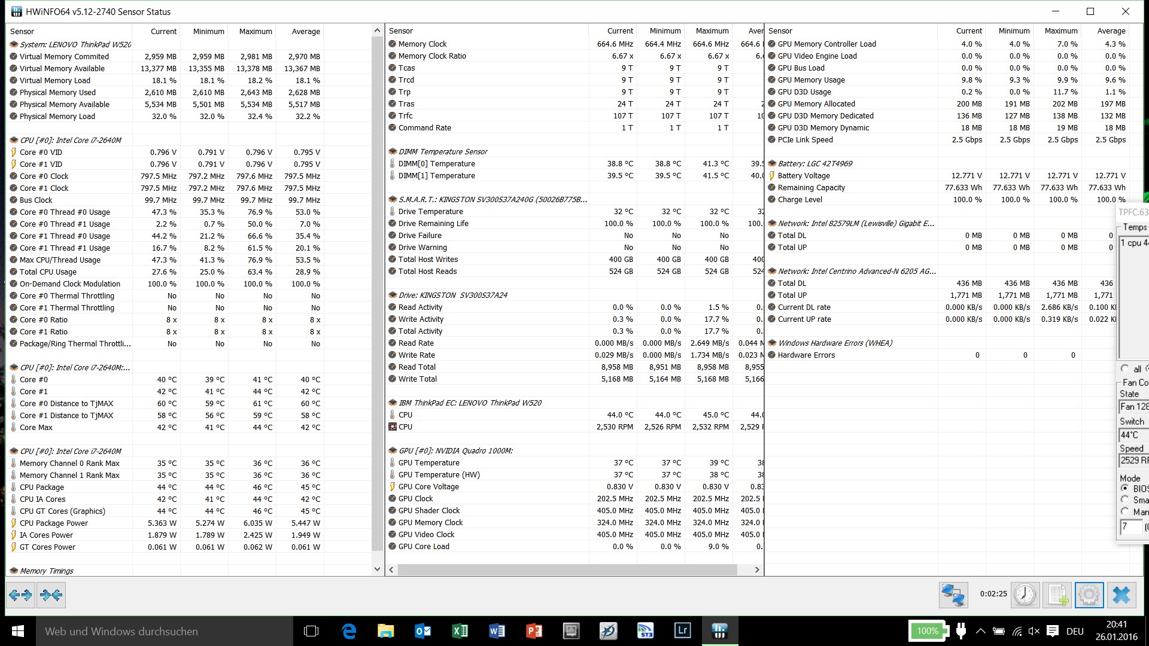Select BIOS mode radio in TPFC window
Image resolution: width=1149 pixels, height=646 pixels.
1125,488
